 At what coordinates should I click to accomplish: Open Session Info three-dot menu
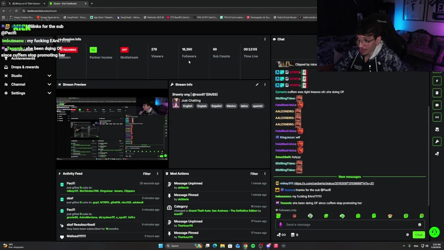point(265,39)
